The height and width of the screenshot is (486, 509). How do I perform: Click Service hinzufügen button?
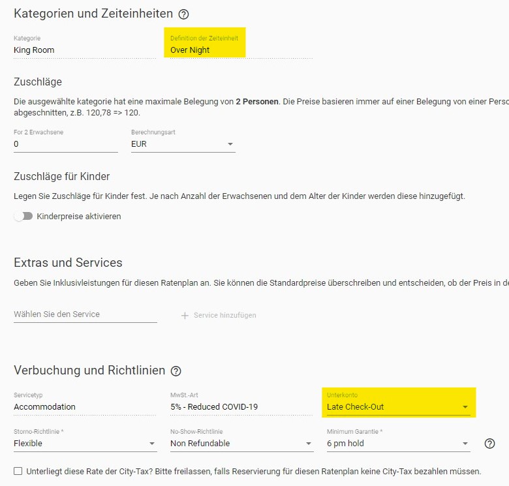coord(219,315)
